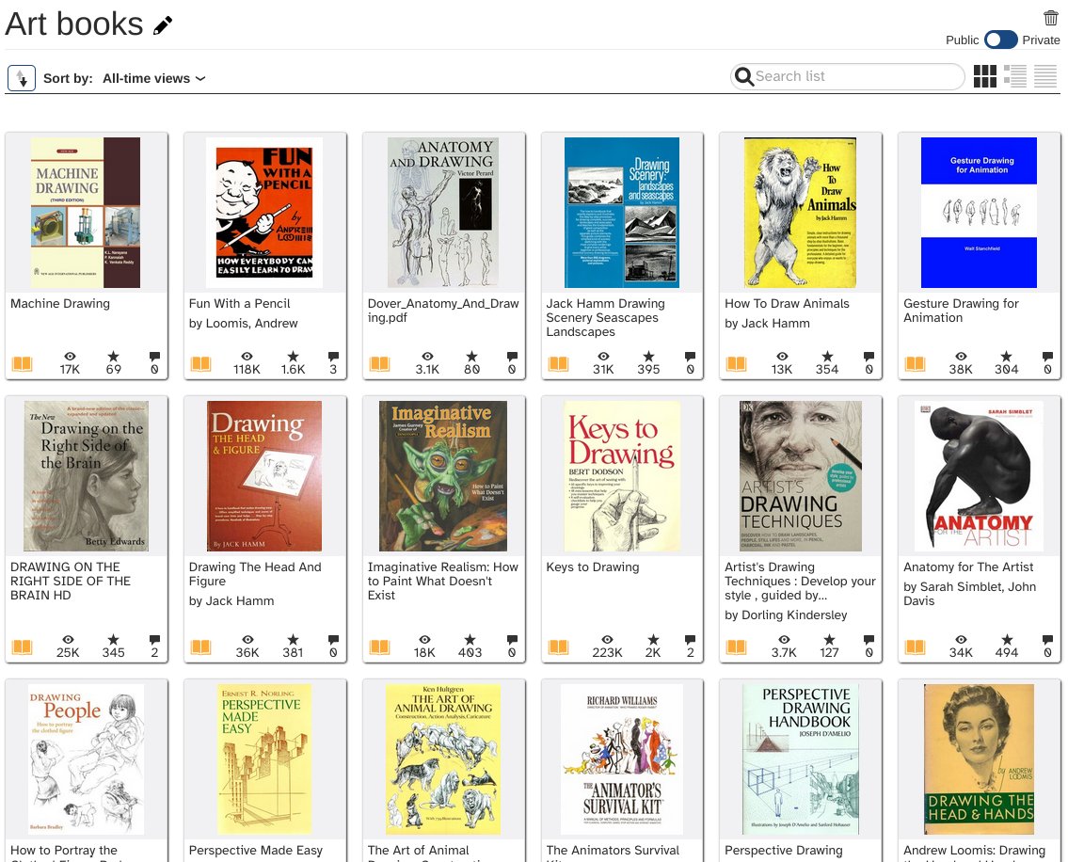Click favorites star on Drawing The Head And Figure

pyautogui.click(x=293, y=639)
